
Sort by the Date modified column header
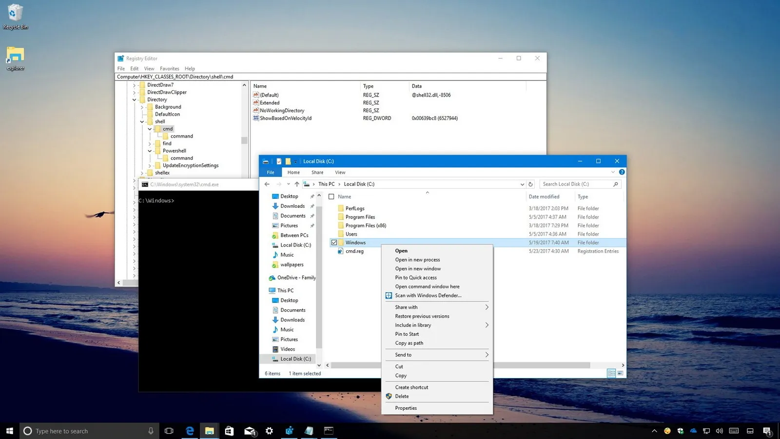point(544,197)
